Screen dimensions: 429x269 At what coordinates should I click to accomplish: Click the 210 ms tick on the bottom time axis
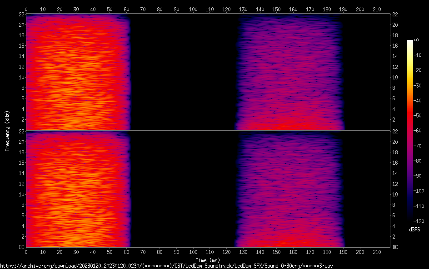point(377,252)
